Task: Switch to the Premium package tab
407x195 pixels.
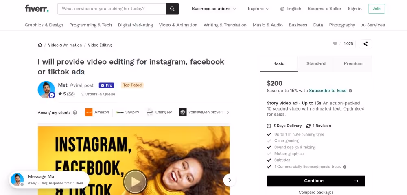Action: point(353,64)
